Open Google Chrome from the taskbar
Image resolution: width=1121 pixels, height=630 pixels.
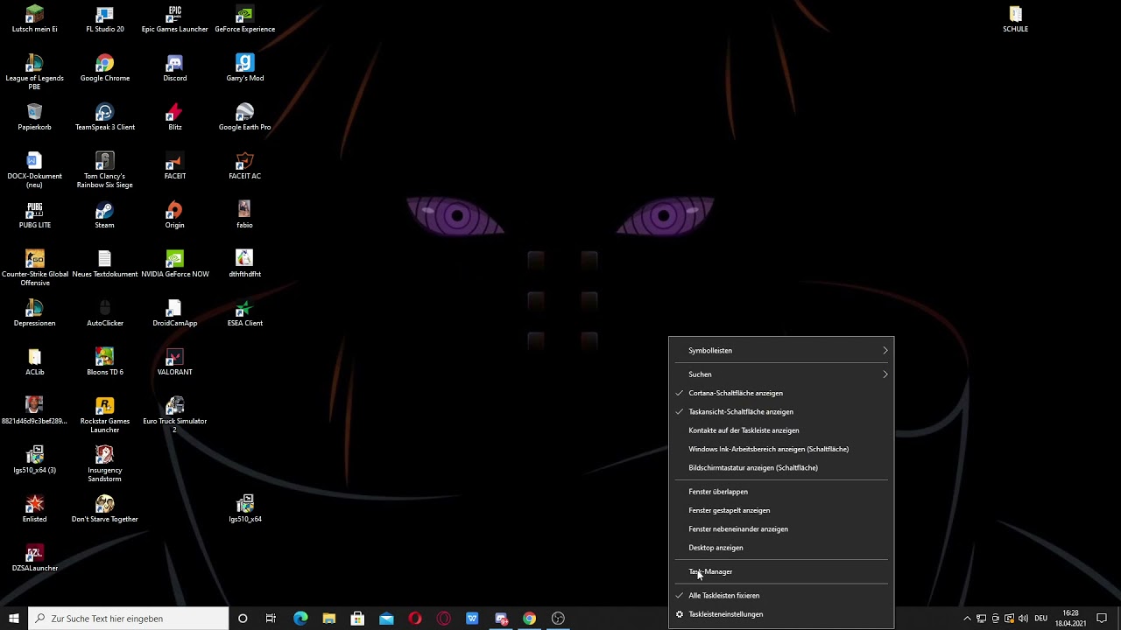point(529,619)
